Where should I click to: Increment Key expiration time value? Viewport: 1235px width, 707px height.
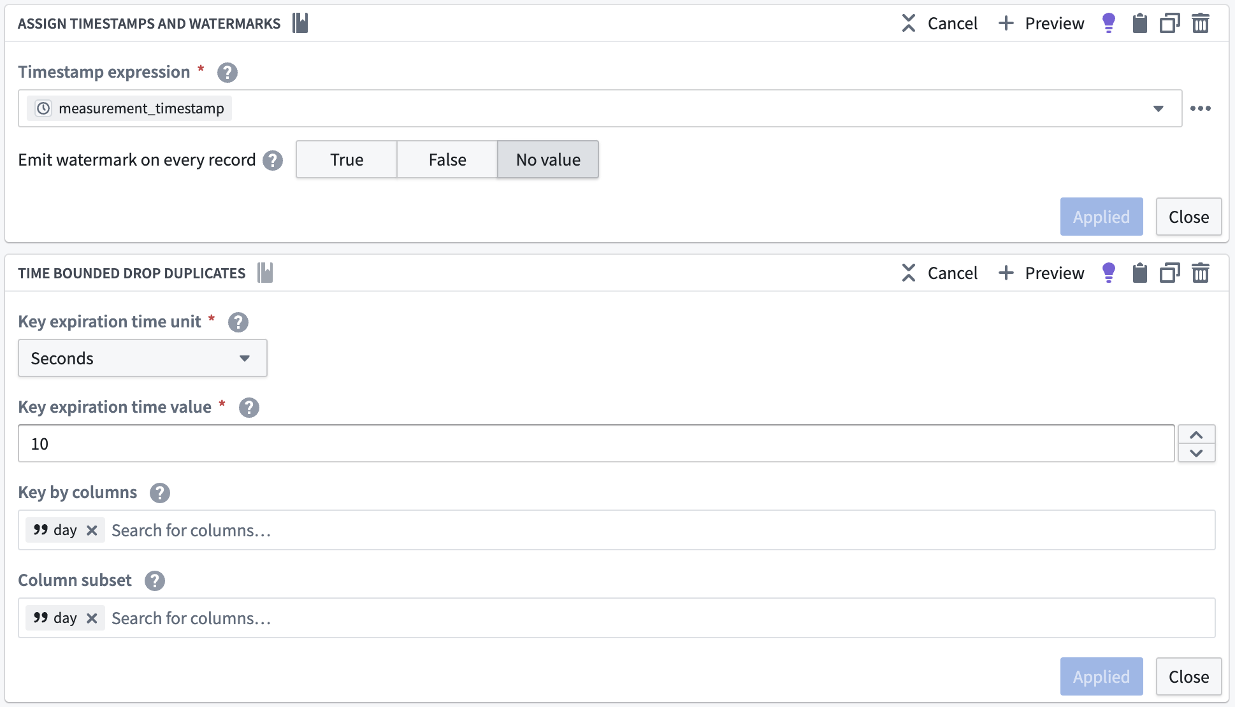point(1197,435)
